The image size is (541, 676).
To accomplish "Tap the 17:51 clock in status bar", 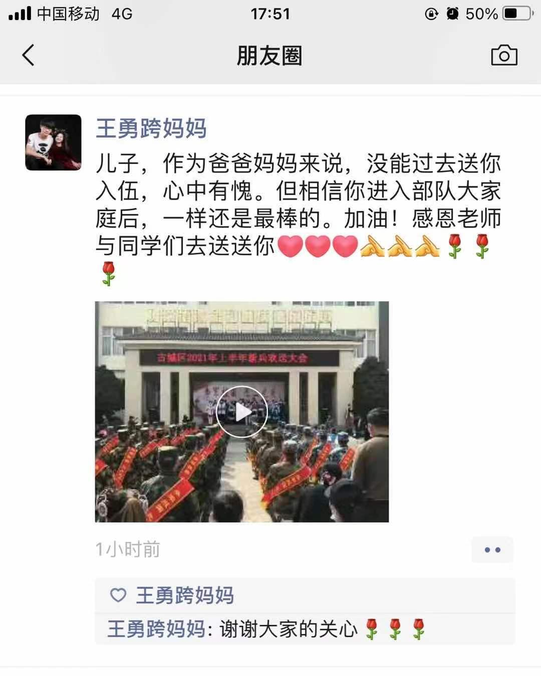I will point(270,14).
